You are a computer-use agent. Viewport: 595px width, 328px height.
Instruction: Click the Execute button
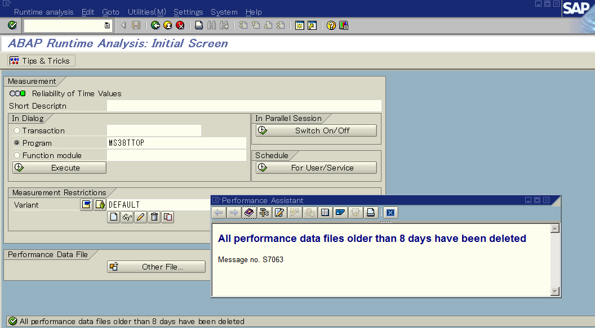[x=59, y=168]
